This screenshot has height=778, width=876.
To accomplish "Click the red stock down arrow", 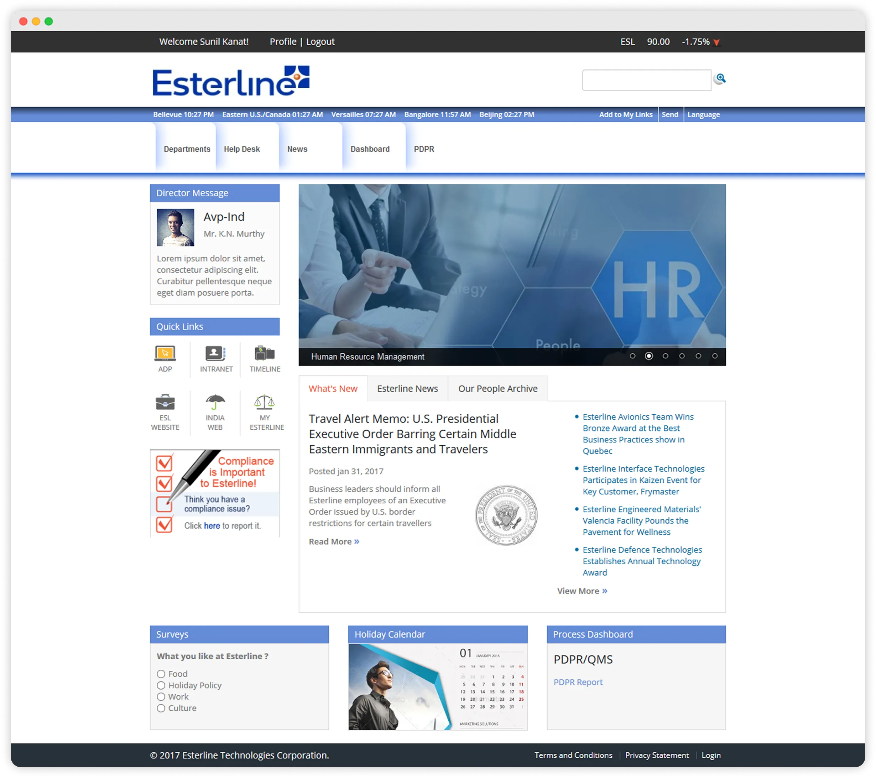I will click(716, 42).
